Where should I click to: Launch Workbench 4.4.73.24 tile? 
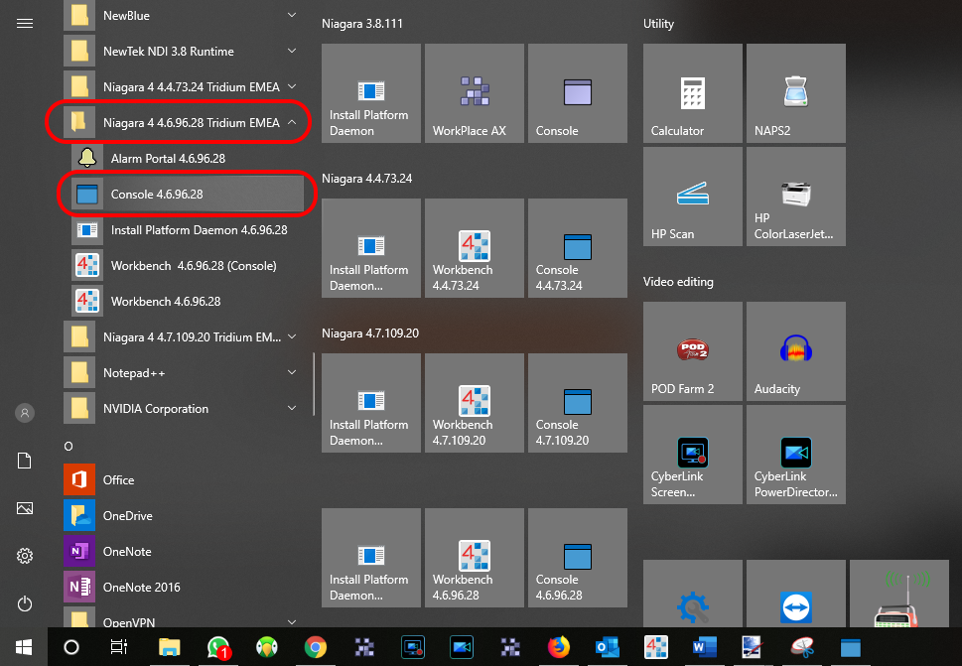pyautogui.click(x=474, y=247)
